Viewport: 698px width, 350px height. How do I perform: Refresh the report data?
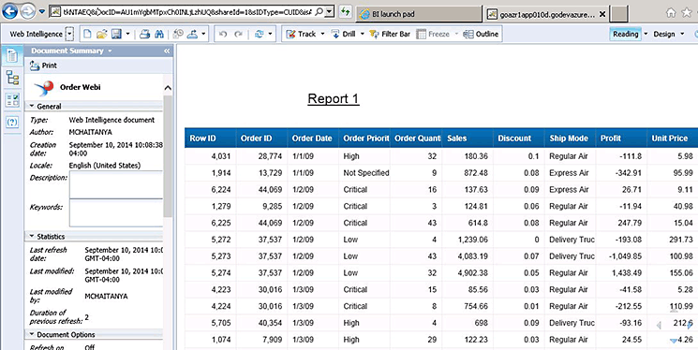point(260,34)
